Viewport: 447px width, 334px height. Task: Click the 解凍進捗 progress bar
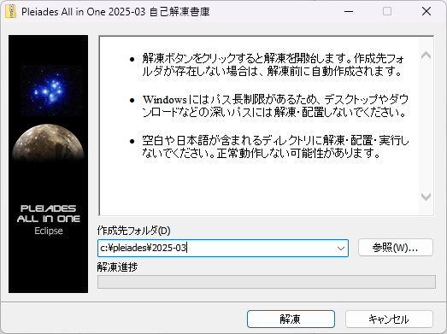point(267,282)
